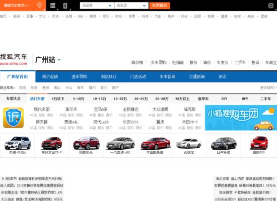Open the list menu icon in top bar

pyautogui.click(x=52, y=6)
